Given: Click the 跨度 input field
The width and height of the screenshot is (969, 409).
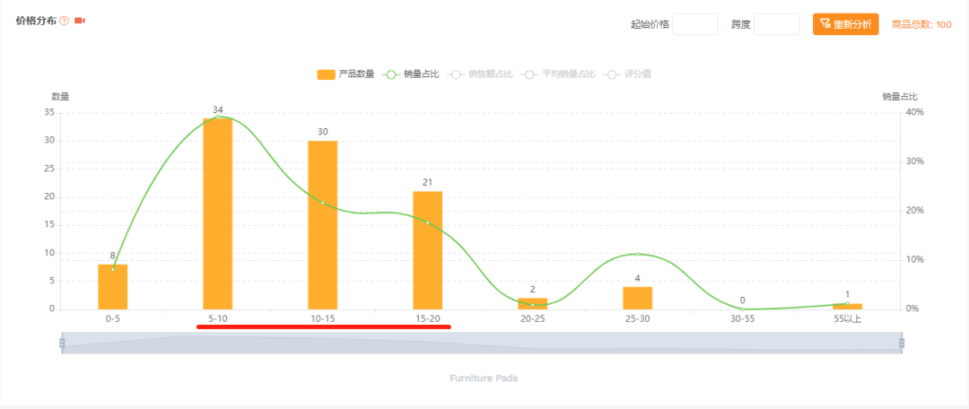Looking at the screenshot, I should 777,24.
